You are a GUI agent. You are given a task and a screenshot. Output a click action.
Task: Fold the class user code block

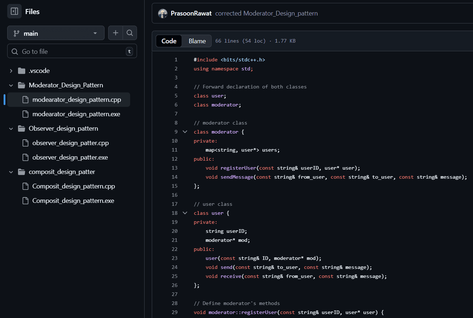(x=185, y=213)
